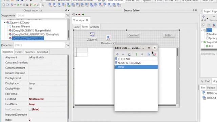Pick the TDBCalendar red-header palette icon
This screenshot has width=217, height=122.
pos(101,5)
